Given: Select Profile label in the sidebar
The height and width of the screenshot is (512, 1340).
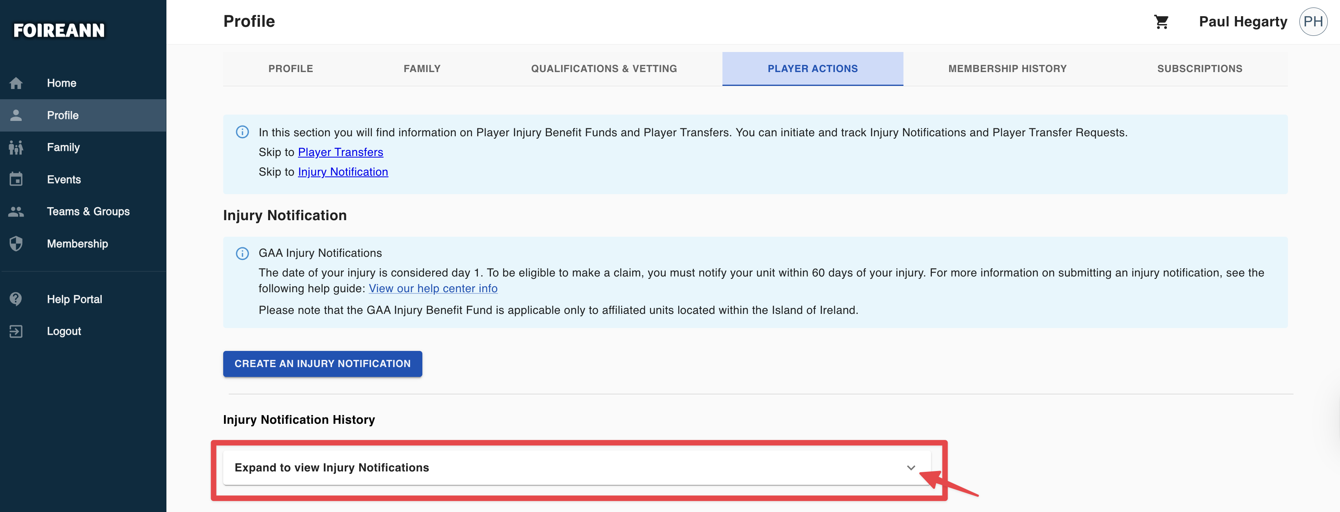Looking at the screenshot, I should pyautogui.click(x=62, y=115).
